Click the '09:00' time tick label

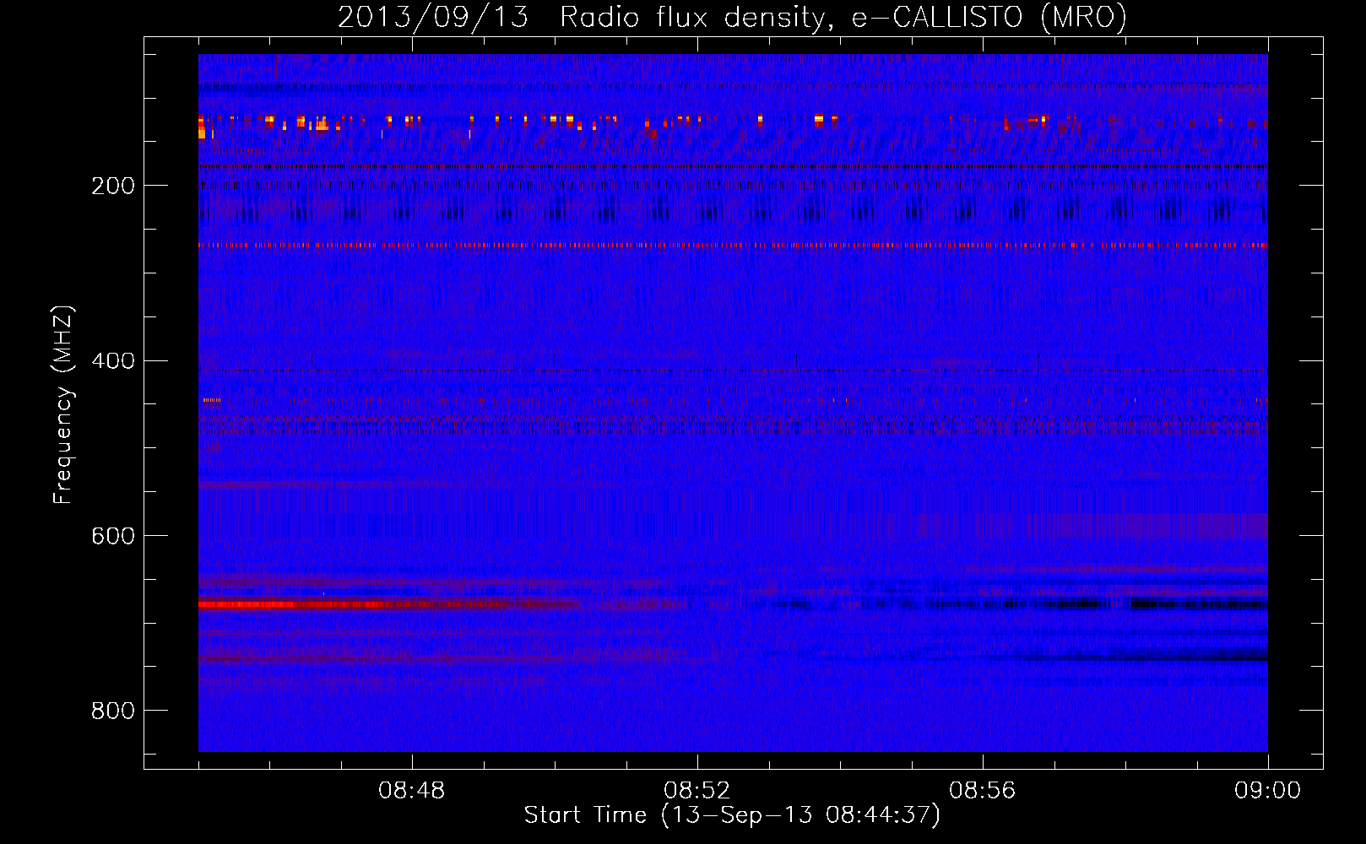[x=1268, y=791]
